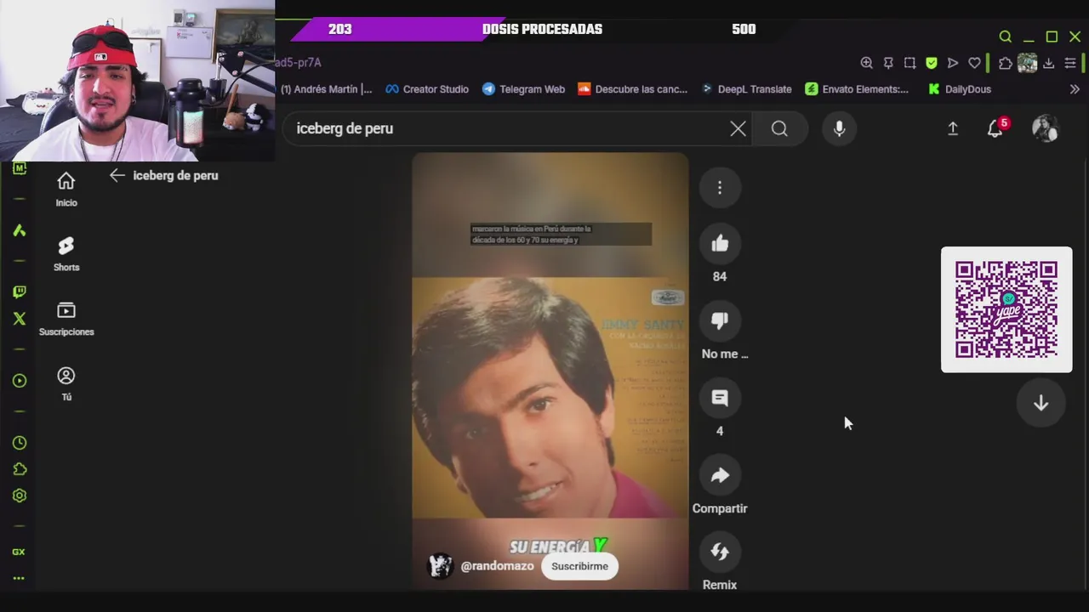Image resolution: width=1089 pixels, height=612 pixels.
Task: Clear the search box with the X
Action: click(x=738, y=128)
